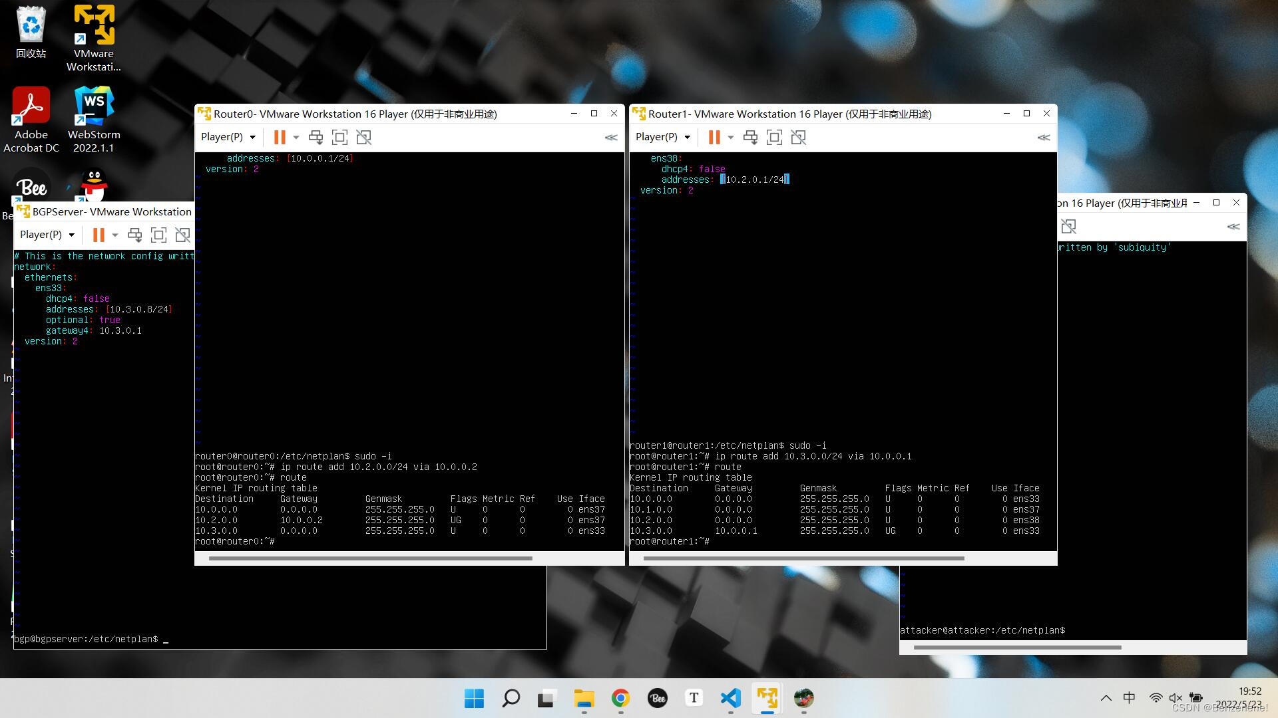Open Player(P) menu in Router0 window
The image size is (1278, 718).
click(x=228, y=137)
